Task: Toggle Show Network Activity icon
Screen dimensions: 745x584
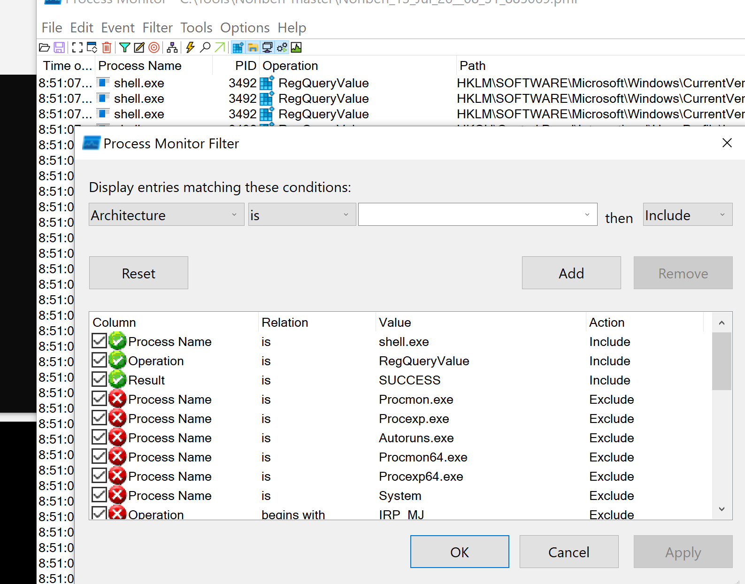Action: pos(268,47)
